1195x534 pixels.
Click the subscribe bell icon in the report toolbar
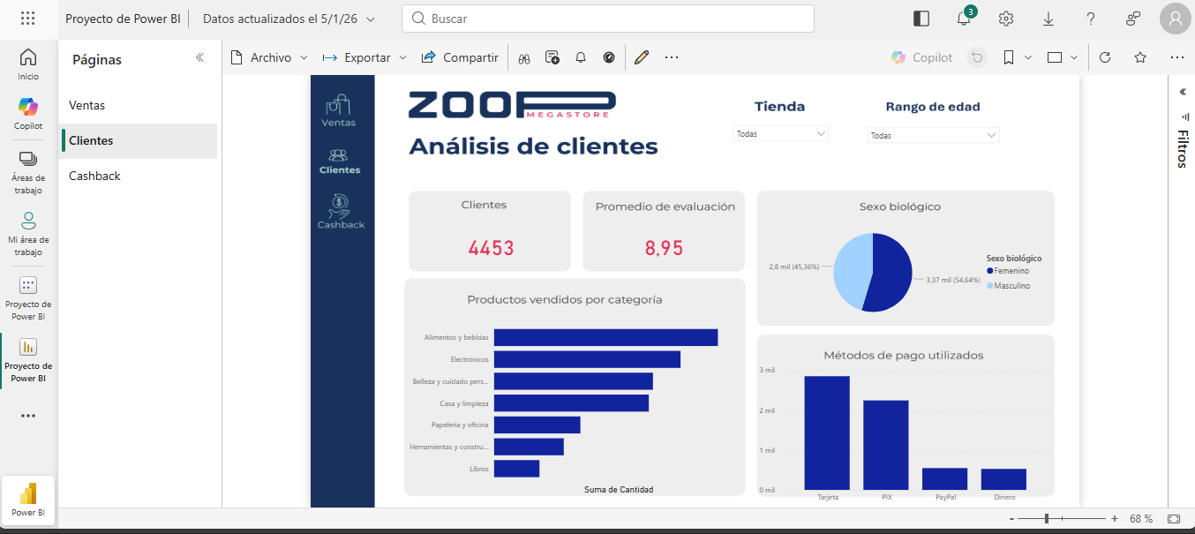pyautogui.click(x=580, y=56)
